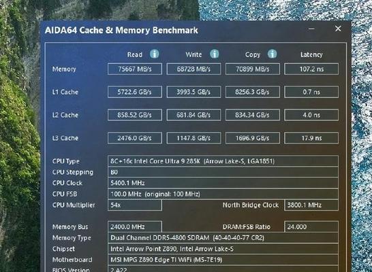
Task: Select the Memory Read 75667 MB/s result
Action: (135, 69)
